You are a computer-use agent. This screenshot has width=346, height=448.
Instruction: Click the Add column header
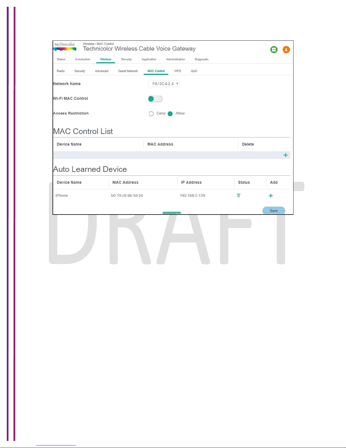click(274, 182)
